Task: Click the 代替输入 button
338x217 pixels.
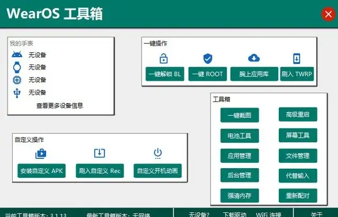Action: [298, 176]
